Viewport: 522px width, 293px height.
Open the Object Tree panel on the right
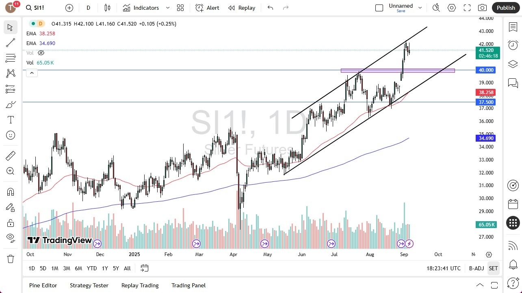point(513,64)
